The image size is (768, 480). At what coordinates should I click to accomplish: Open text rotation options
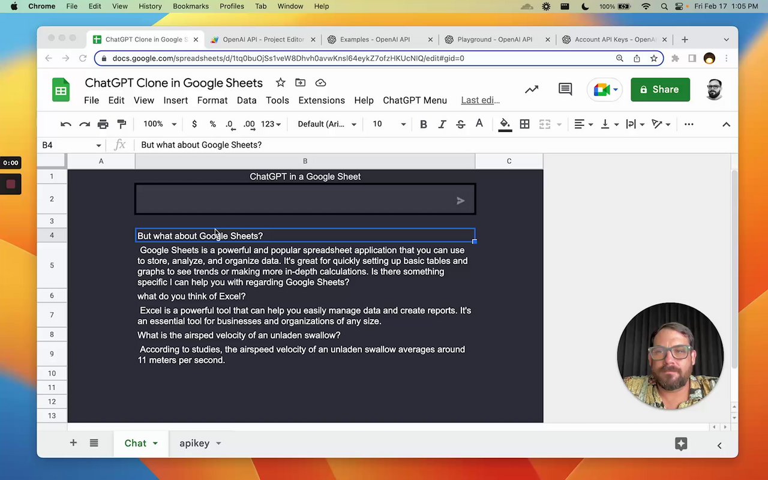[x=661, y=124]
